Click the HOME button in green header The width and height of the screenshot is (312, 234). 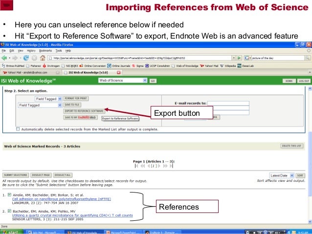tap(289, 81)
